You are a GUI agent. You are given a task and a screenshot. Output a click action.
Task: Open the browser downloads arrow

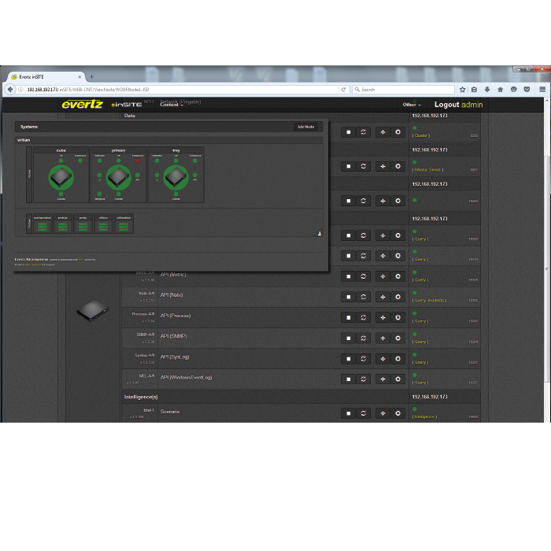click(x=487, y=90)
